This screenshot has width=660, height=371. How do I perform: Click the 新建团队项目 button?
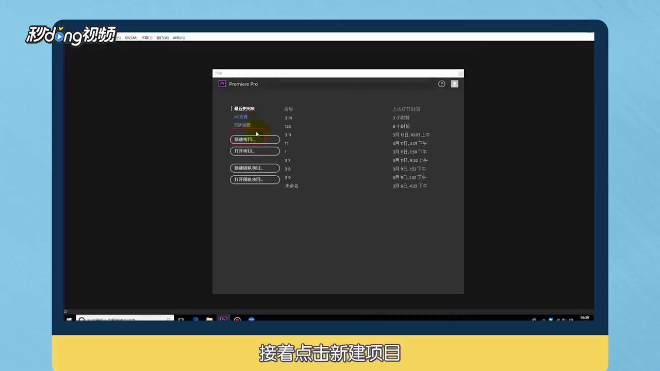click(x=255, y=168)
